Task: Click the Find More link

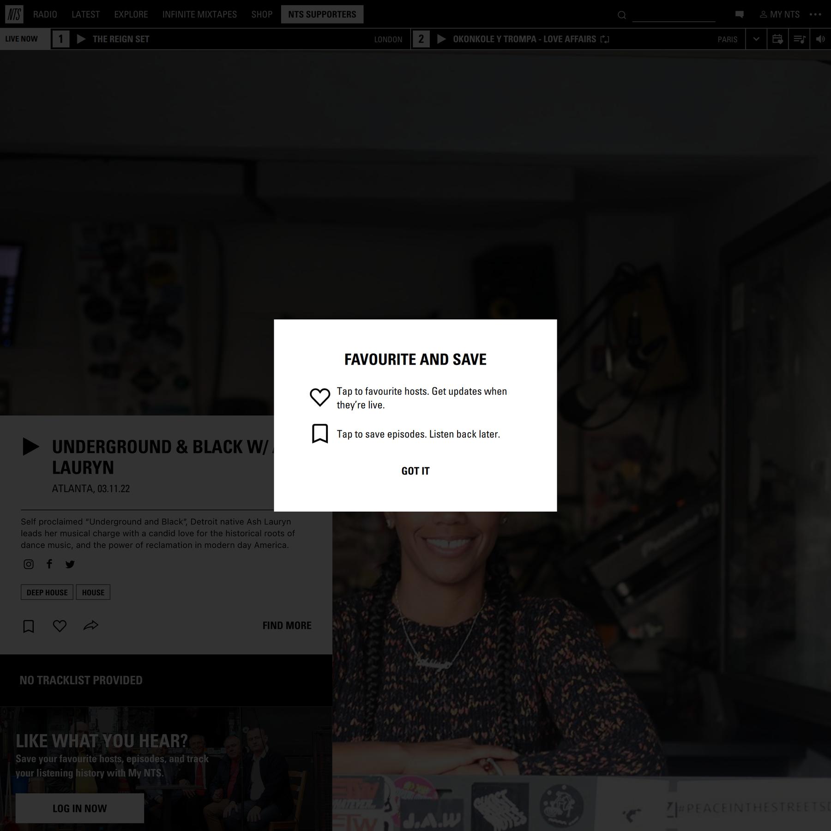Action: (287, 626)
